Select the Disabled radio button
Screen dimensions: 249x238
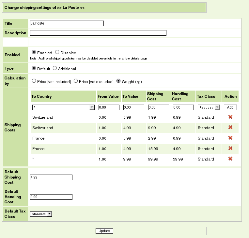(x=57, y=52)
